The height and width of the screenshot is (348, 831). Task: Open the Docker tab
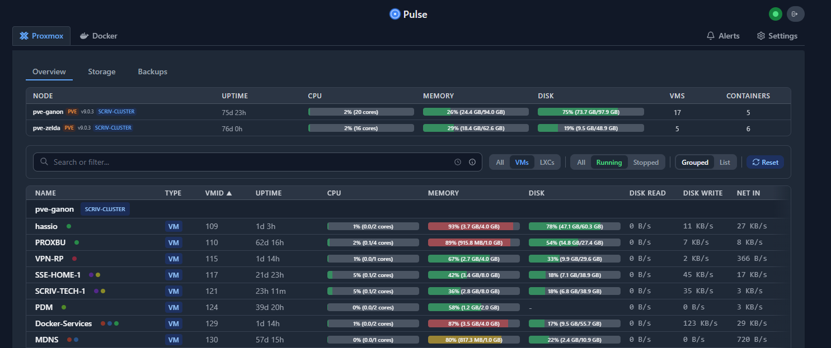[x=98, y=36]
